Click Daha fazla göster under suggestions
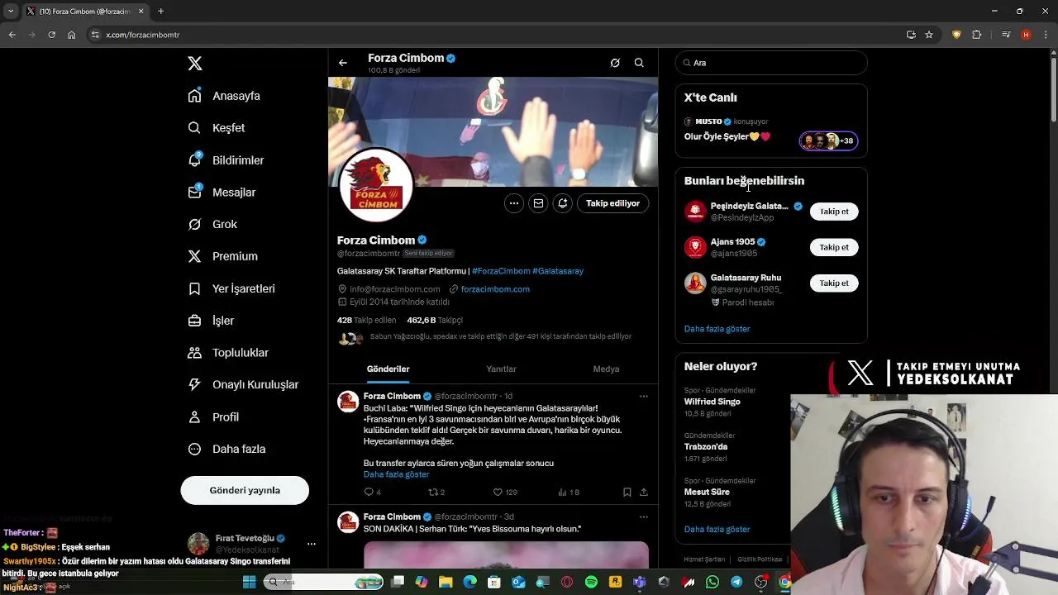Image resolution: width=1058 pixels, height=595 pixels. click(717, 329)
